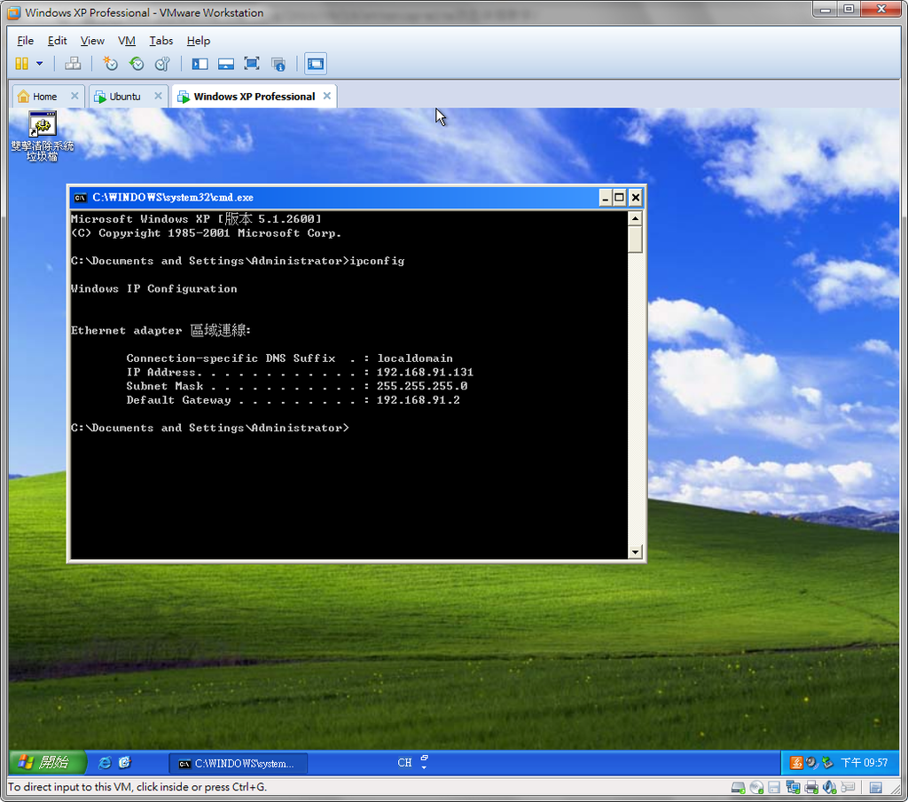Image resolution: width=908 pixels, height=802 pixels.
Task: Click the VMware network adapter status icon
Action: click(793, 787)
